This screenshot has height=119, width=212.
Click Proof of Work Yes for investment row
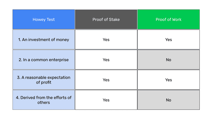169,39
